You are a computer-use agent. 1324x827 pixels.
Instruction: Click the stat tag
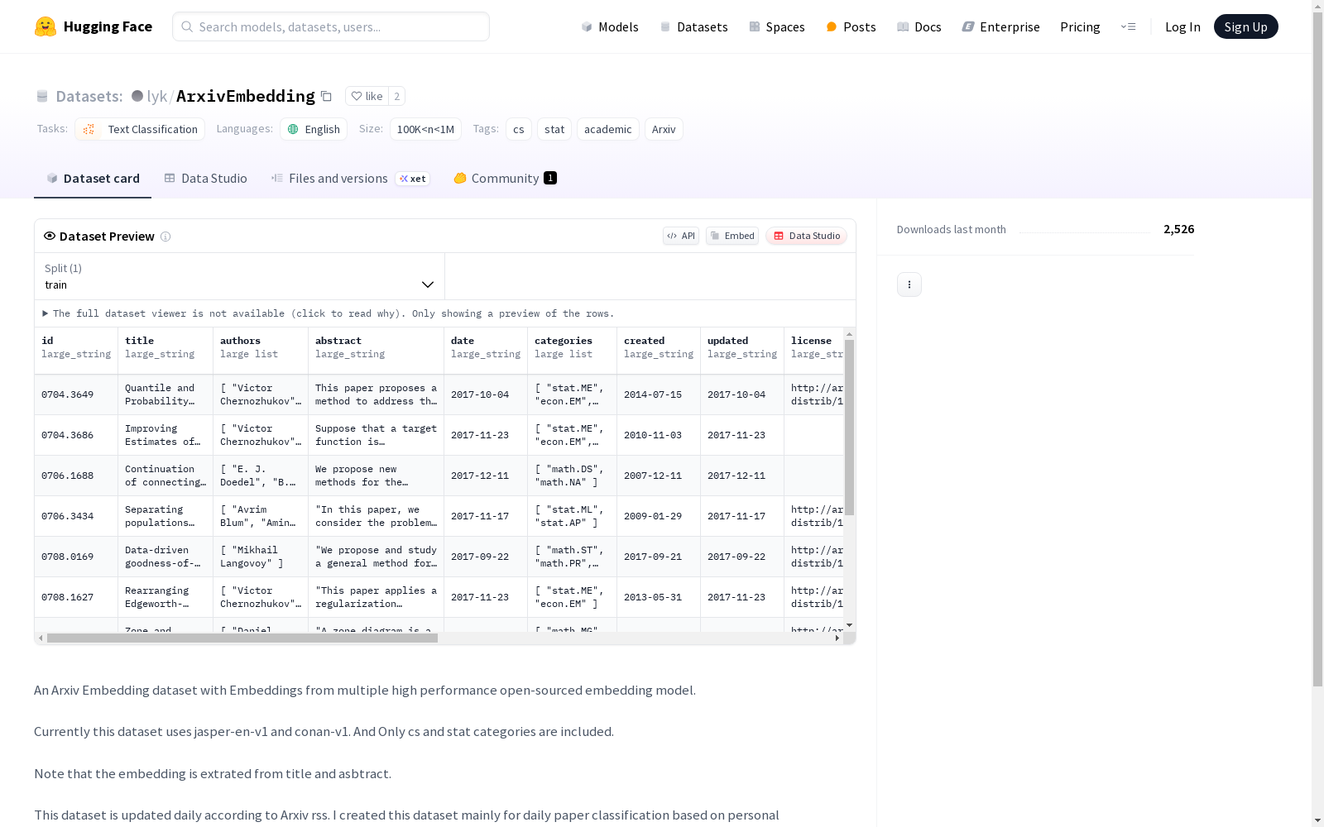point(554,129)
